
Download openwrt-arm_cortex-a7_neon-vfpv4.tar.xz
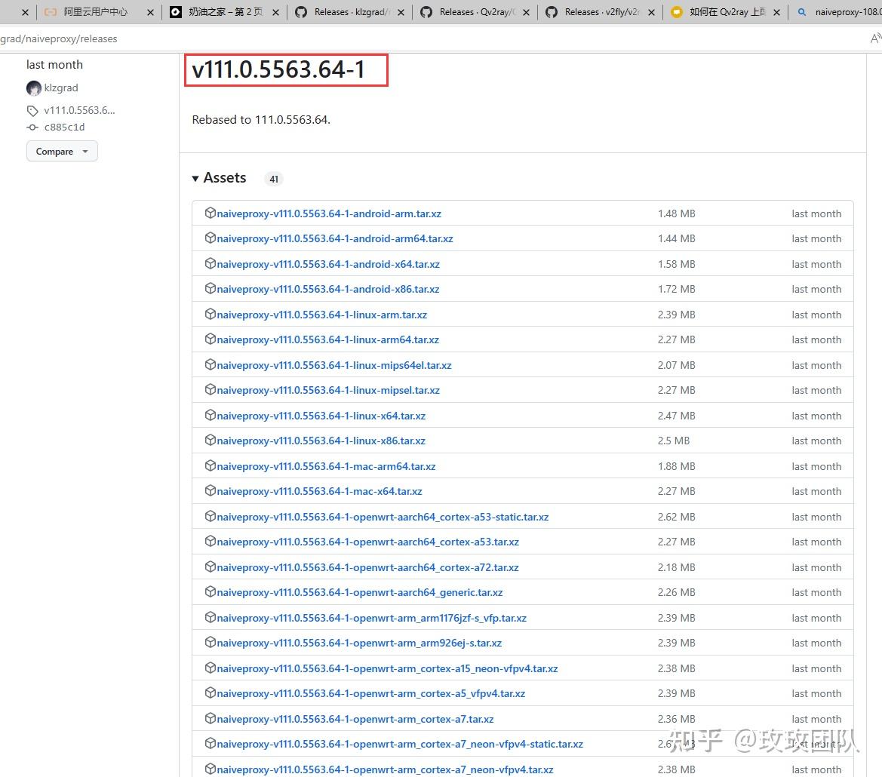(x=386, y=769)
